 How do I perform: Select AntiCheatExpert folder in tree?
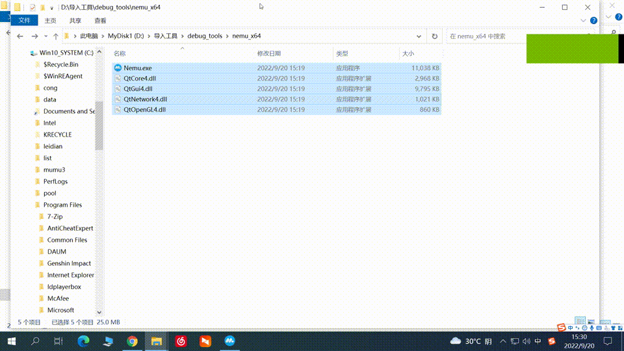click(x=70, y=228)
